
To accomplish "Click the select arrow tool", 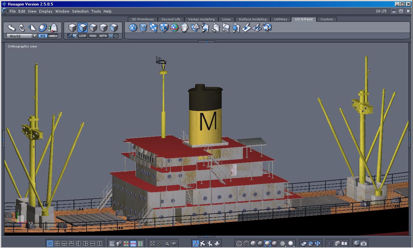I will click(12, 28).
